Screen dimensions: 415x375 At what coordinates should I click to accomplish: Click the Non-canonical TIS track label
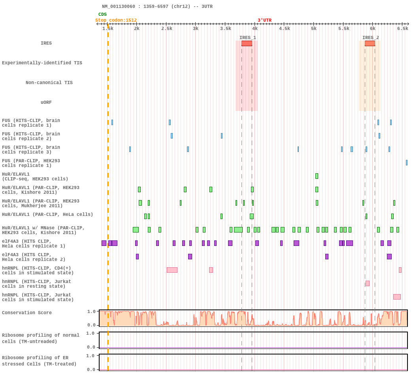point(49,82)
